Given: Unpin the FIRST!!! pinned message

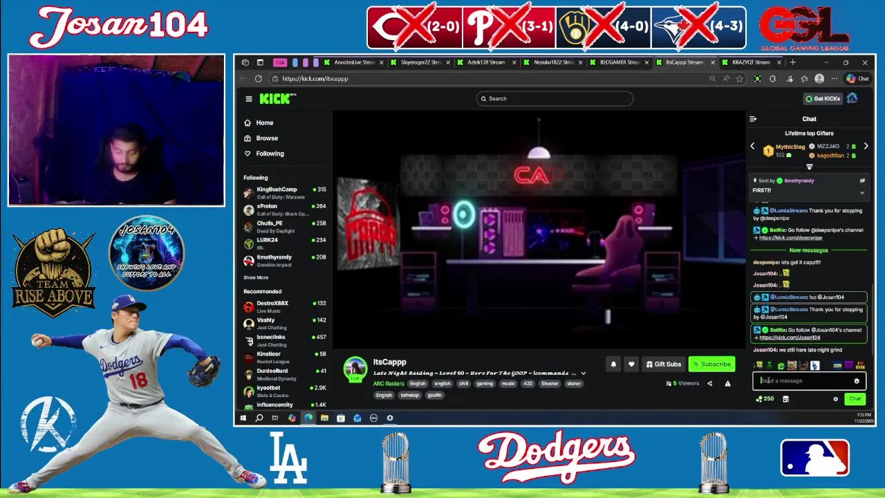Looking at the screenshot, I should (x=861, y=181).
